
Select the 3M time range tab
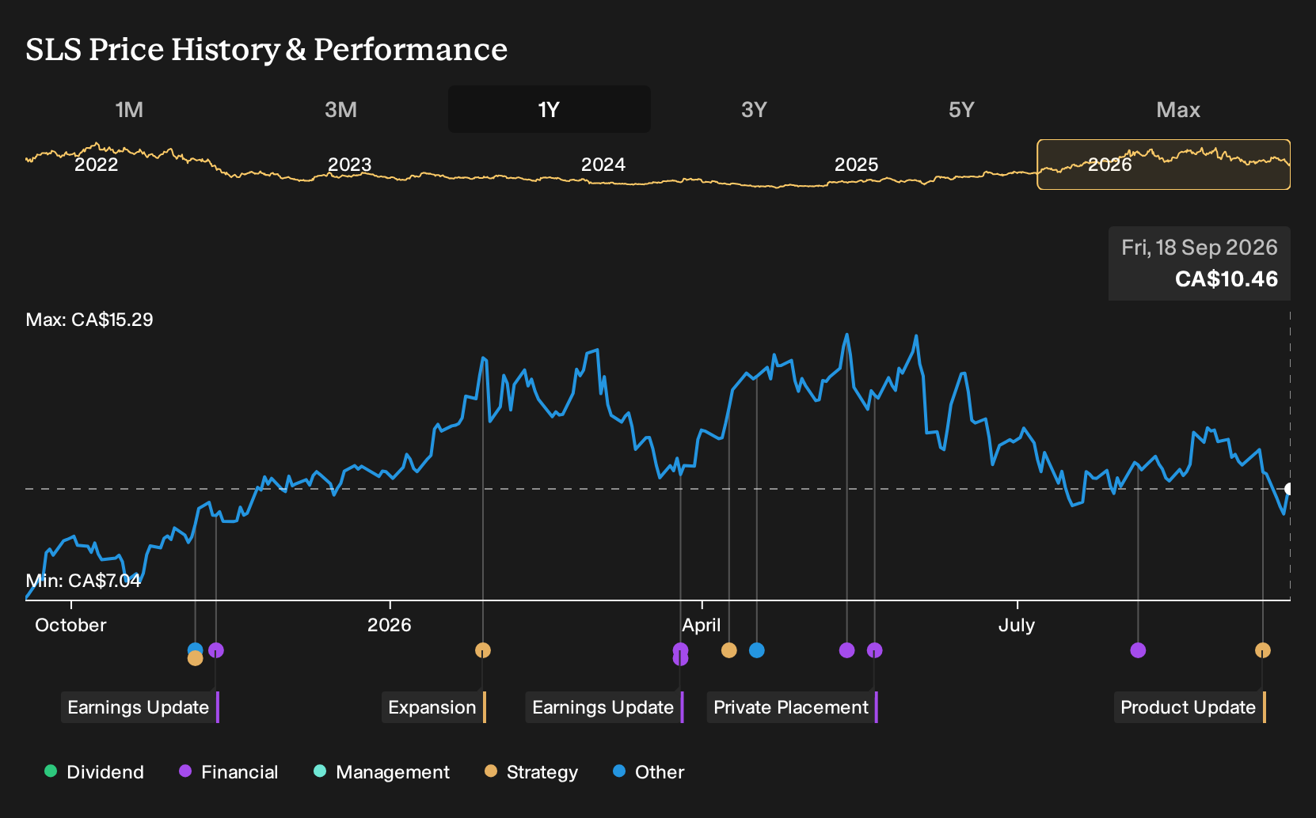[340, 109]
